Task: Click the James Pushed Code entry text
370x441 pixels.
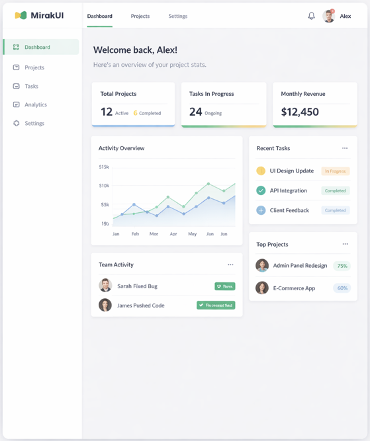Action: pos(140,305)
